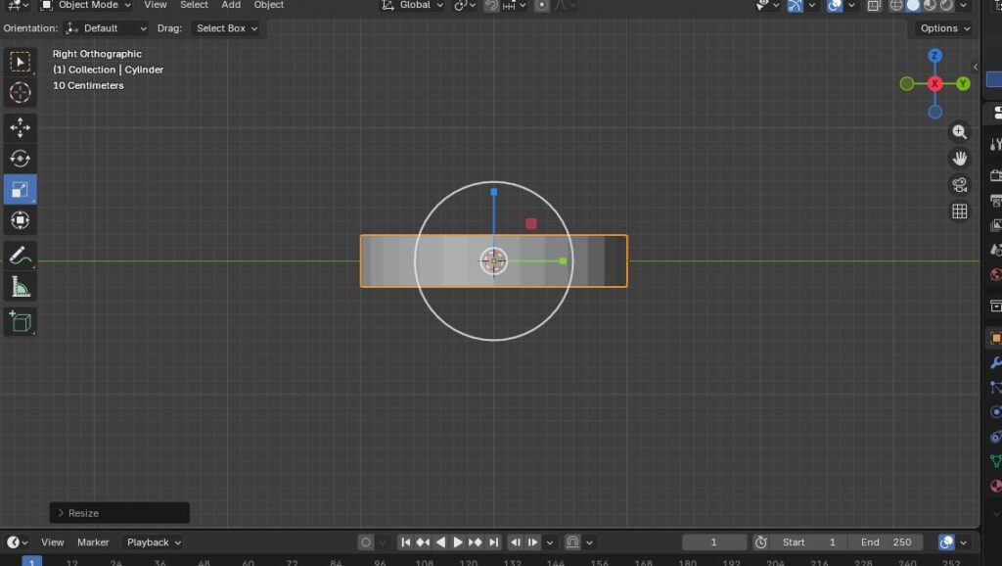Open the Options dropdown
This screenshot has height=566, width=1002.
click(x=944, y=28)
